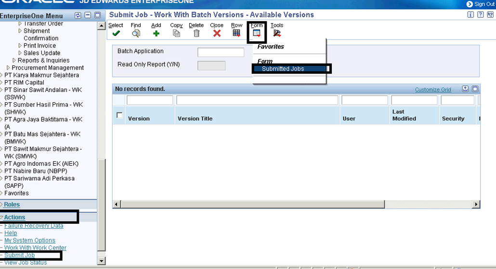
Task: Click the Security column filter field
Action: (x=457, y=100)
